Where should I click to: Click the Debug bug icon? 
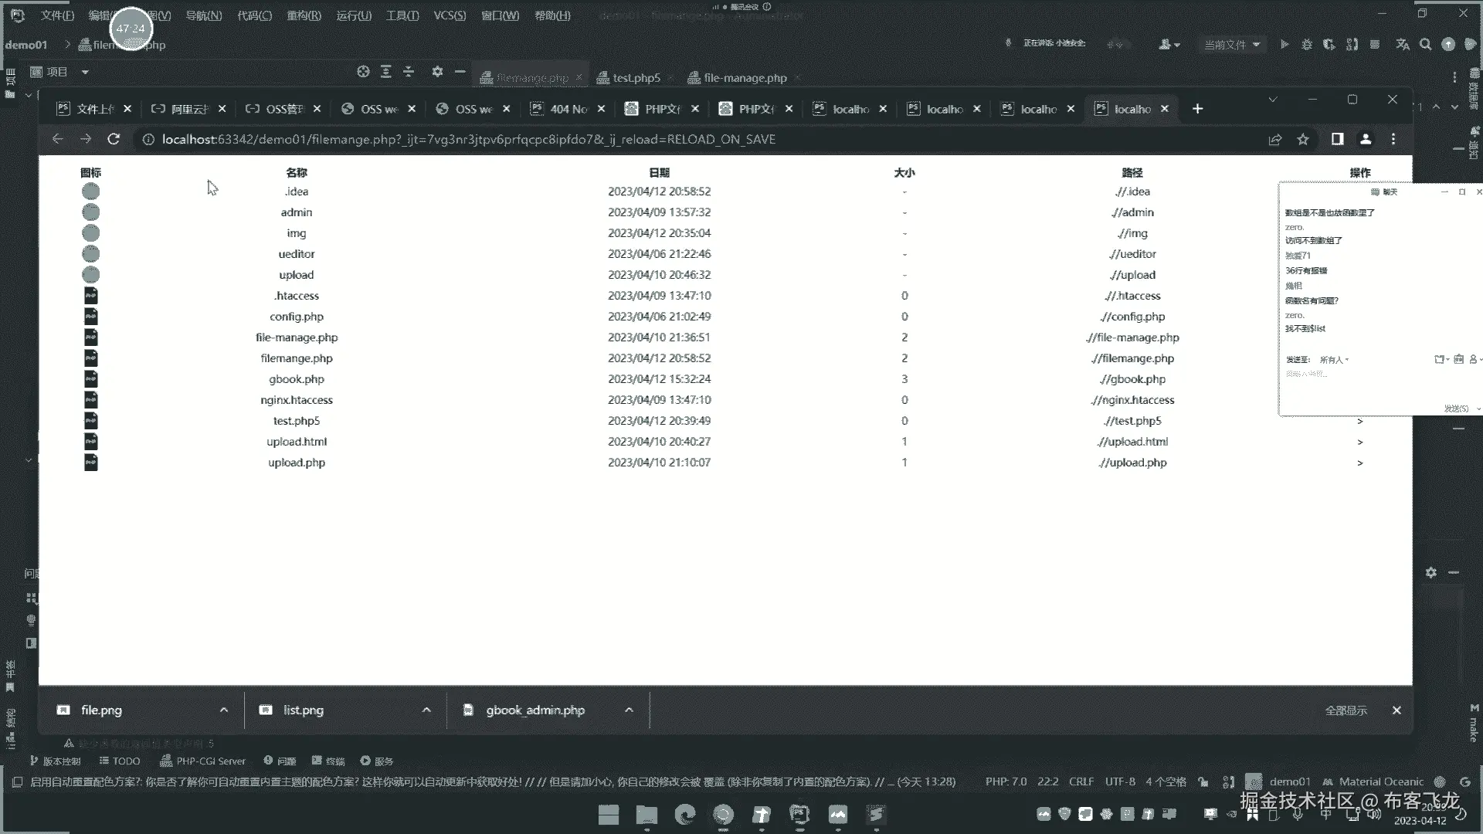click(x=1306, y=45)
